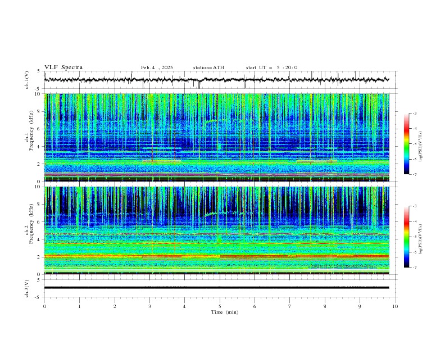
Task: Click the 'Time (min)' axis label
Action: (225, 312)
